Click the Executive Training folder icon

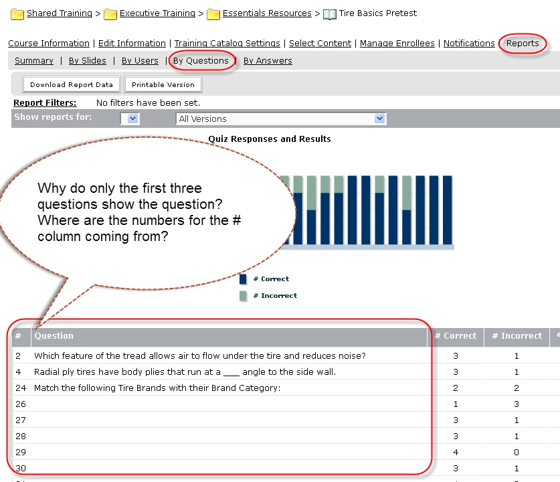coord(110,14)
